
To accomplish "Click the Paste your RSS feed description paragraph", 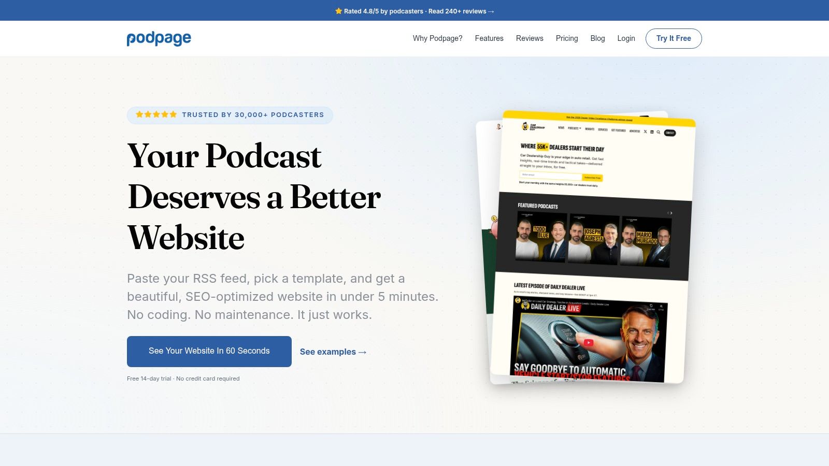I will [283, 297].
